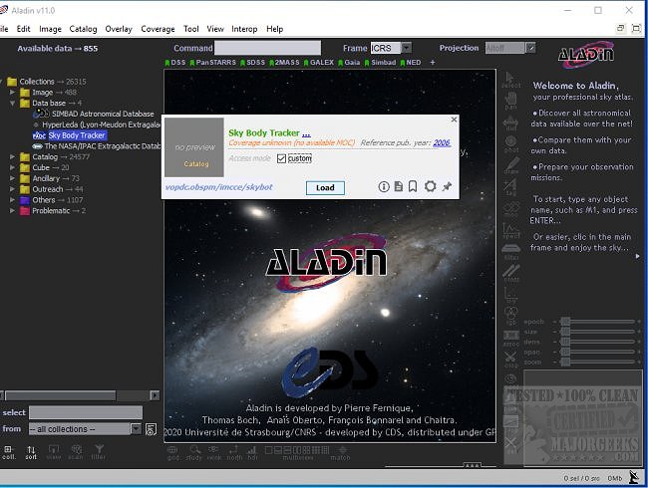Click the epoch slider
648x488 pixels.
(x=598, y=322)
